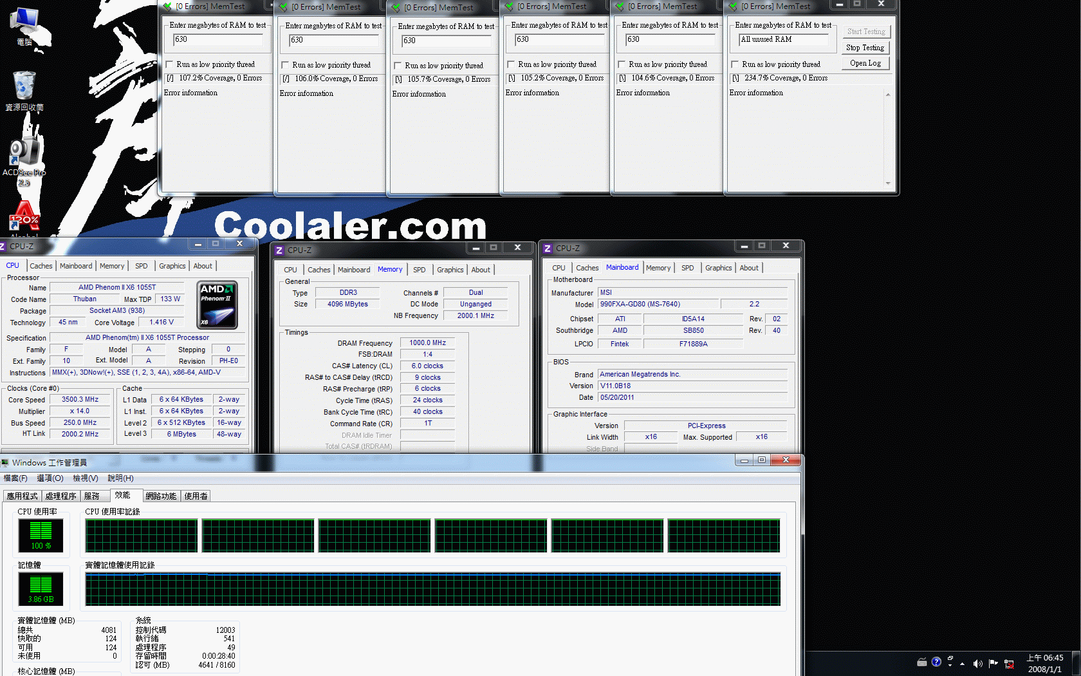Click the model value '990FXA-GD80 (MS-7640)'
Screen dimensions: 1081x676
(659, 305)
